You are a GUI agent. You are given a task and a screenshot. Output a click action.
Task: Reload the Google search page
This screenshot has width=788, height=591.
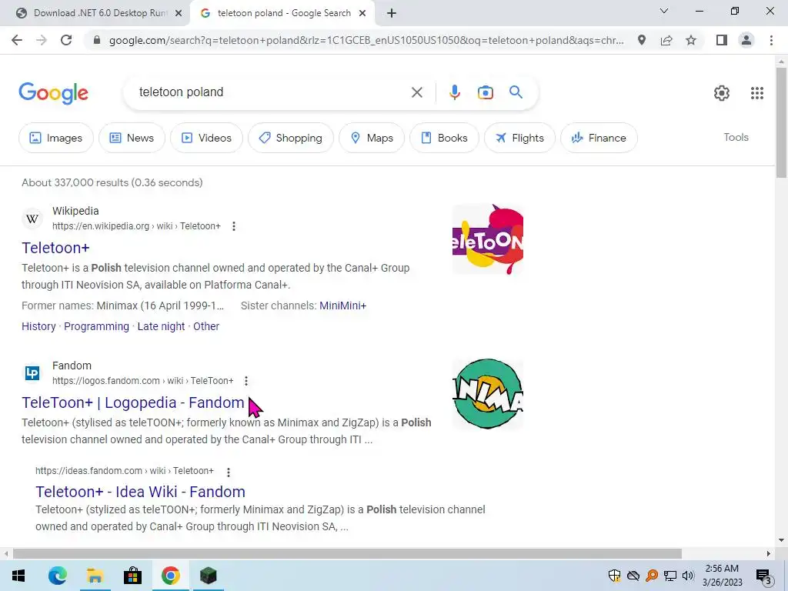(66, 40)
